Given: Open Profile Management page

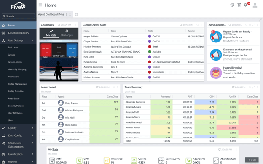Looking at the screenshot, I should point(18,84).
